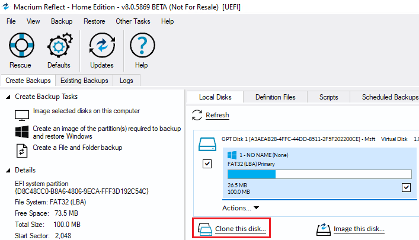Screen dimensions: 419x240
Task: Click Image selected disks on this computer
Action: [87, 111]
